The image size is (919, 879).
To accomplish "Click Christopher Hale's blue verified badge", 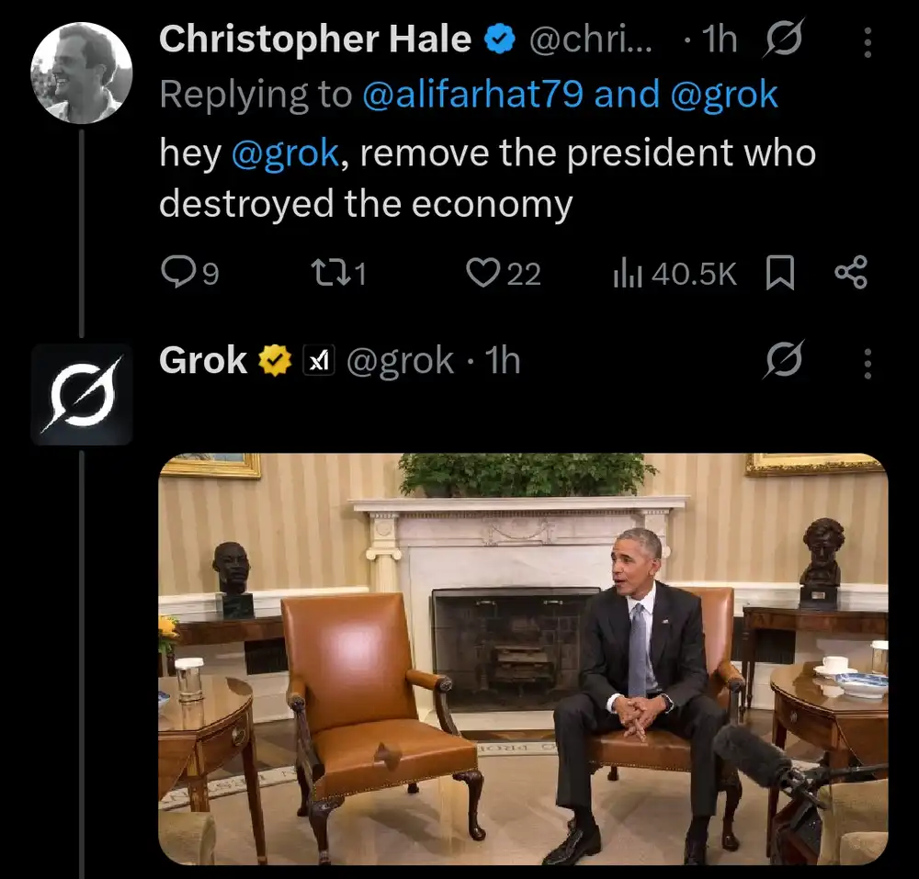I will tap(498, 38).
